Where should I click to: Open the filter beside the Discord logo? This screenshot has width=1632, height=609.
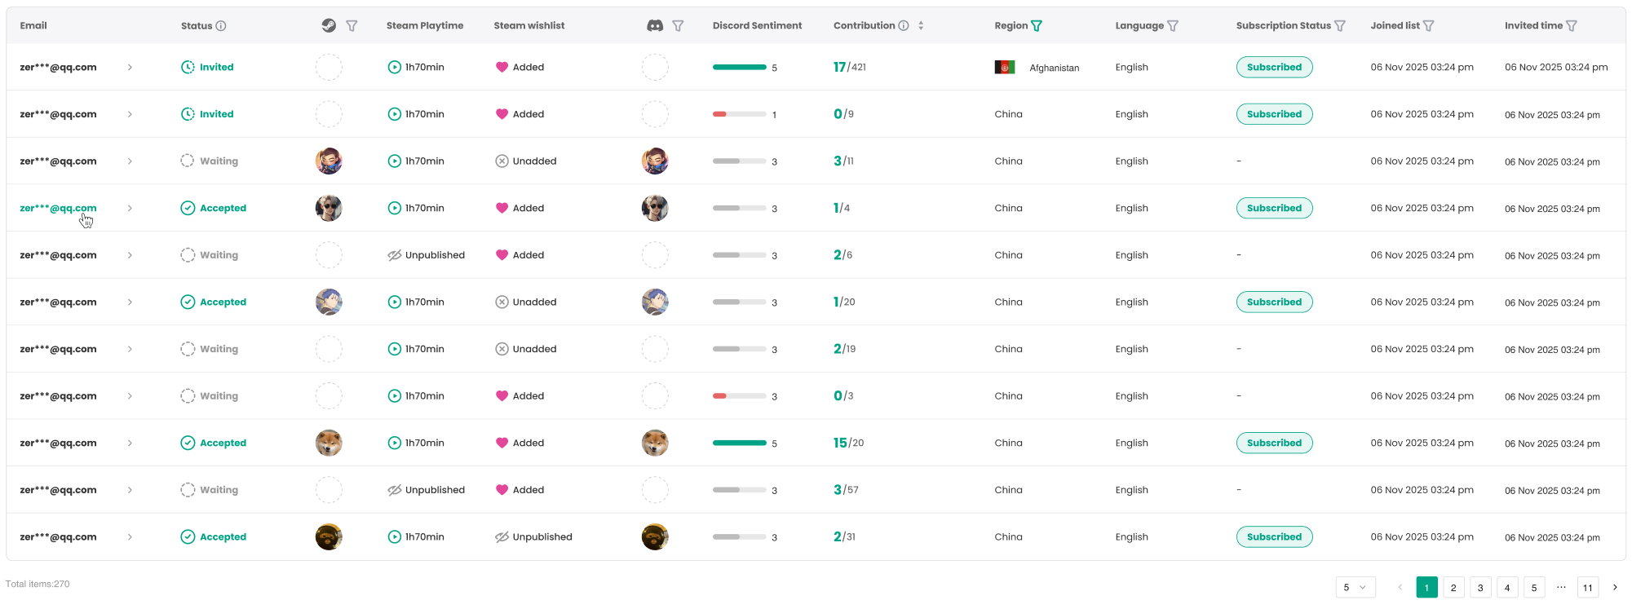[x=678, y=25]
